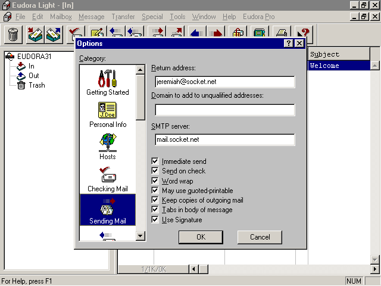
Task: Open the Special menu
Action: (x=152, y=17)
